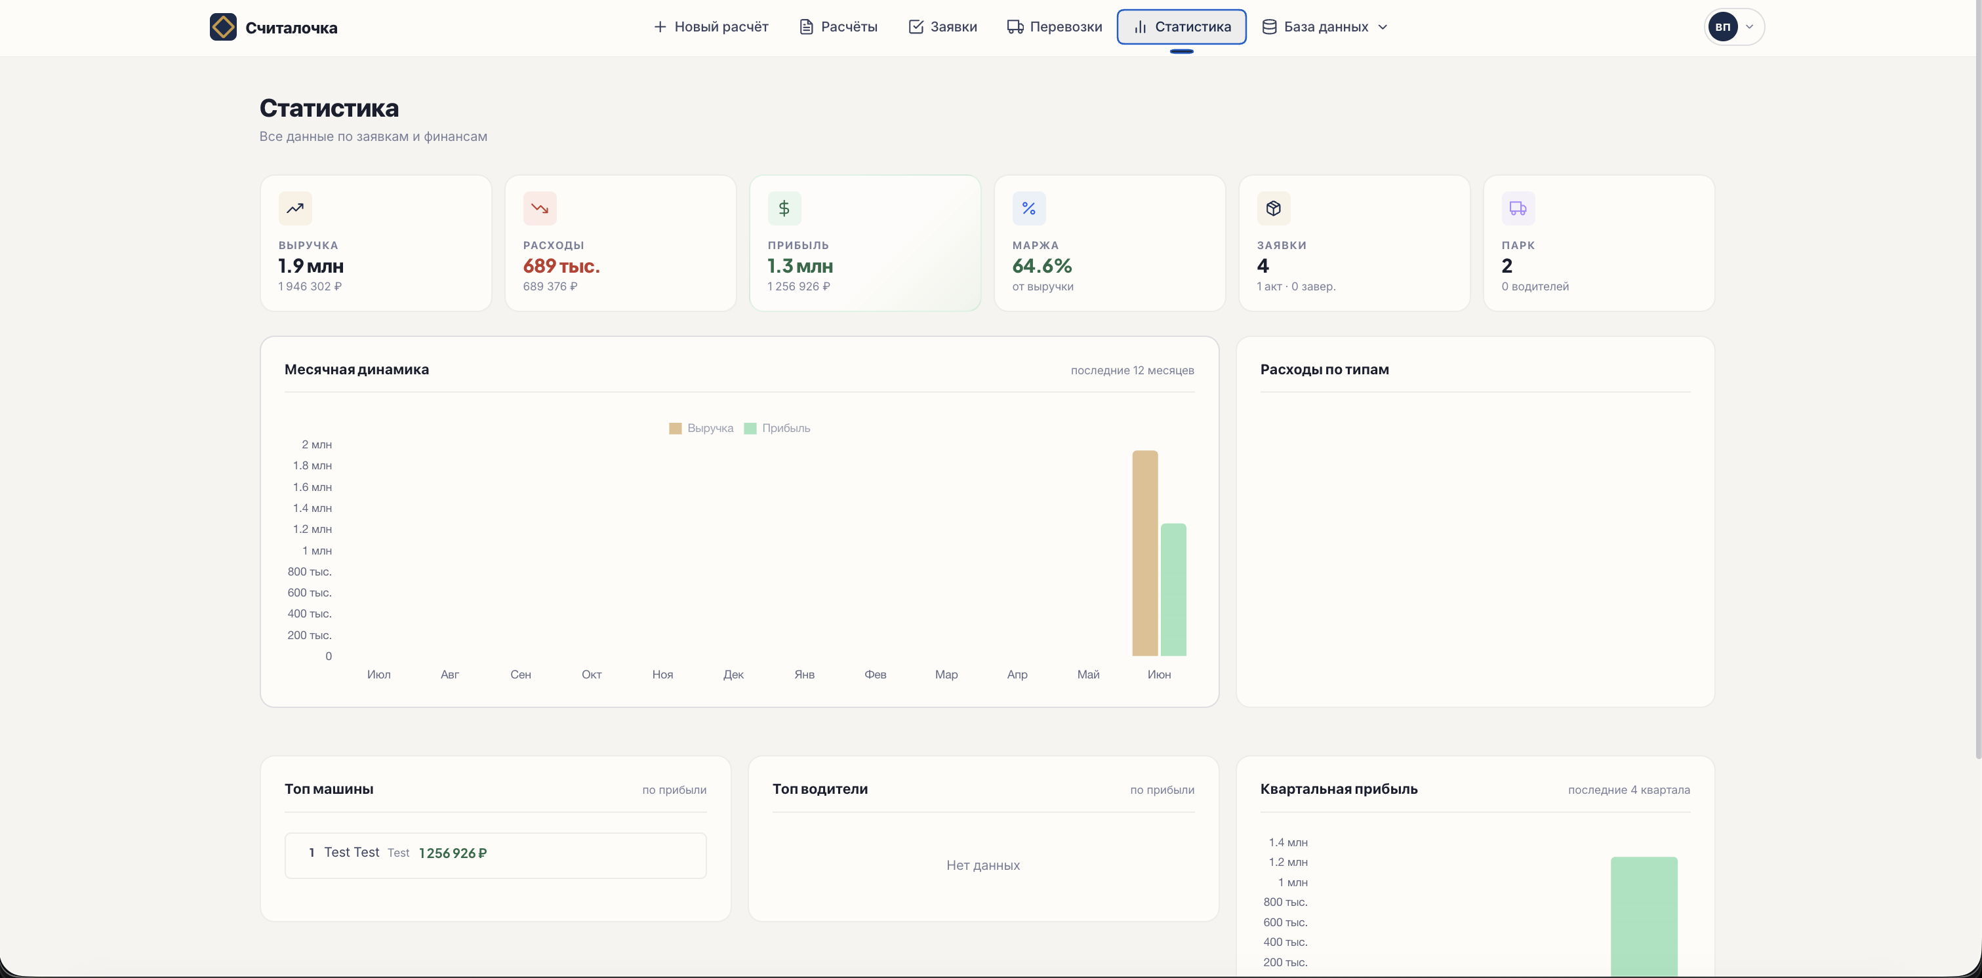Click the 64.6% margin value
This screenshot has height=978, width=1982.
pos(1042,266)
